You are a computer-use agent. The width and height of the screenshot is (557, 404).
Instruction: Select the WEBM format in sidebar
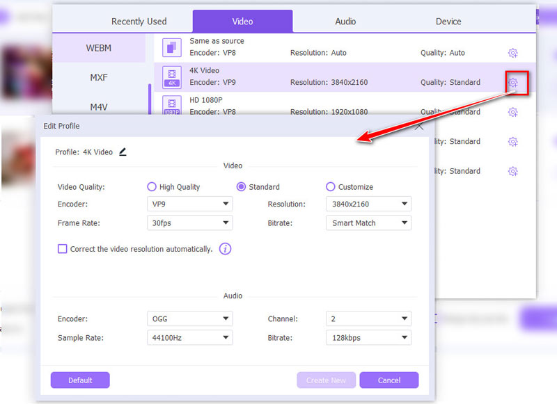click(99, 48)
